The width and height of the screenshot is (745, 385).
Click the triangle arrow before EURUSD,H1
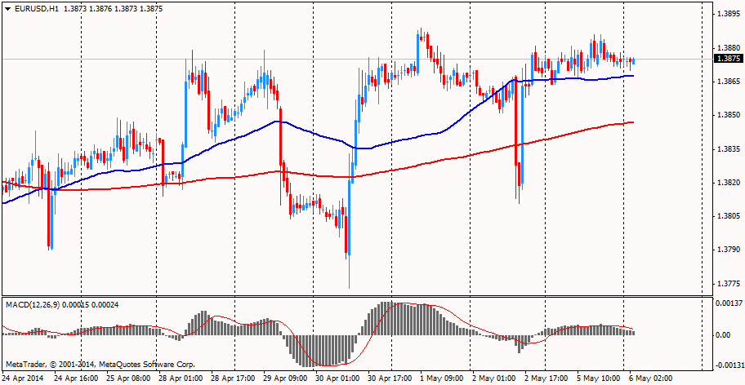coord(7,8)
